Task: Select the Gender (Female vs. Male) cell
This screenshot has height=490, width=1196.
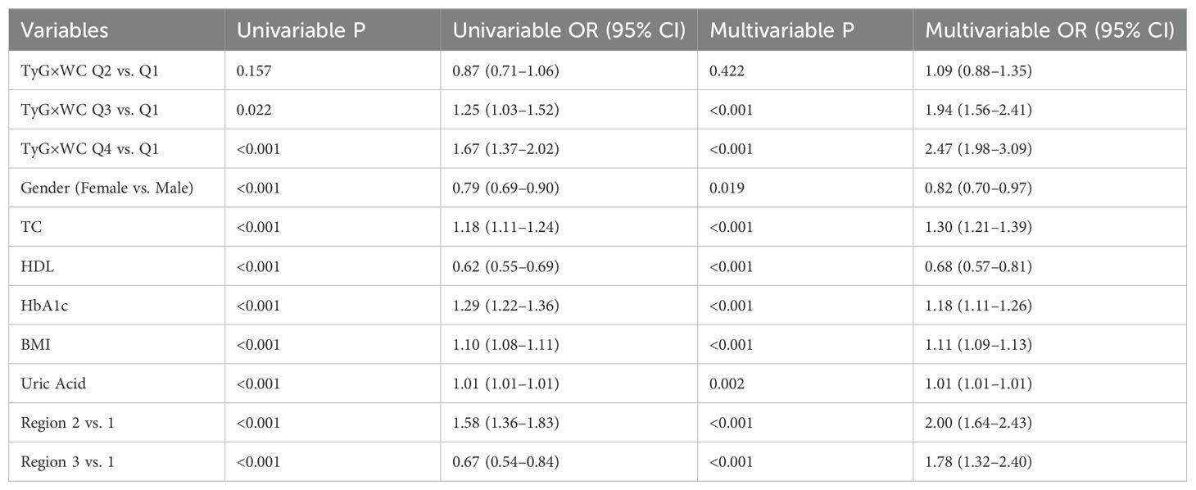Action: [107, 188]
